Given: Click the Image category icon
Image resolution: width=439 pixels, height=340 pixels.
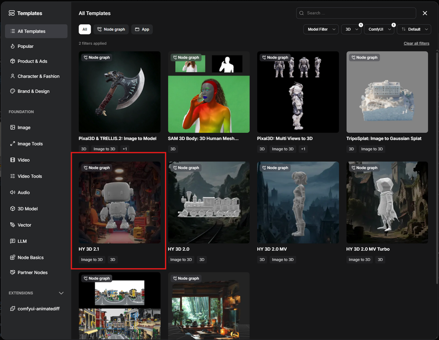Looking at the screenshot, I should (13, 127).
